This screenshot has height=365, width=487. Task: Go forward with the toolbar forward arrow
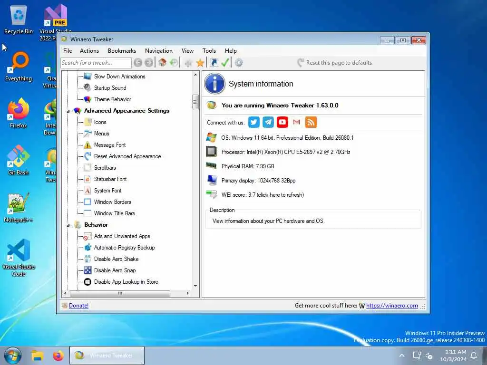[149, 63]
